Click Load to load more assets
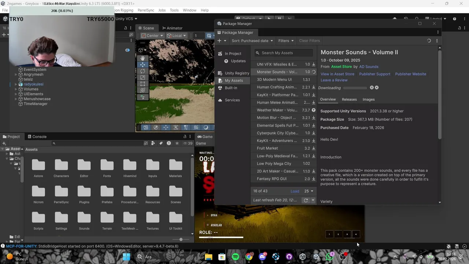Image resolution: width=469 pixels, height=264 pixels. pyautogui.click(x=295, y=191)
